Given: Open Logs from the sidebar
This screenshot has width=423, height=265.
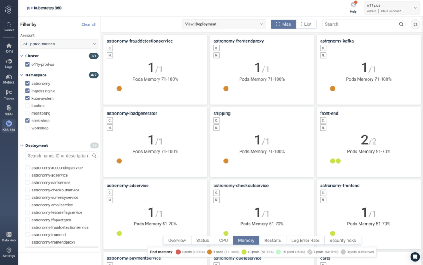Looking at the screenshot, I should [9, 63].
